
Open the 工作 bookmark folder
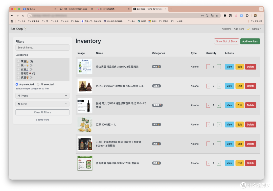tap(21, 21)
